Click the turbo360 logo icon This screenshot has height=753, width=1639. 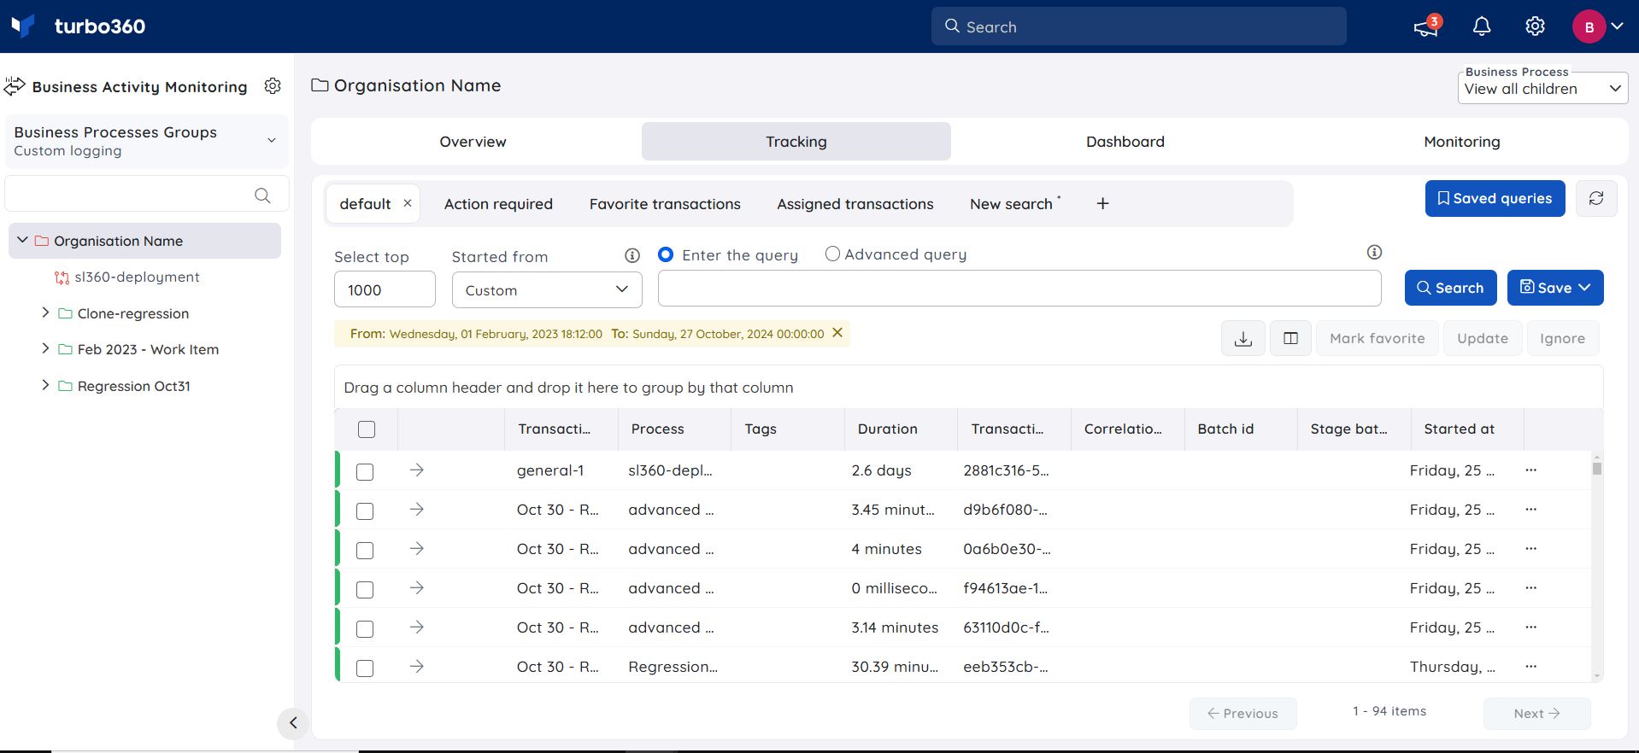(x=23, y=26)
